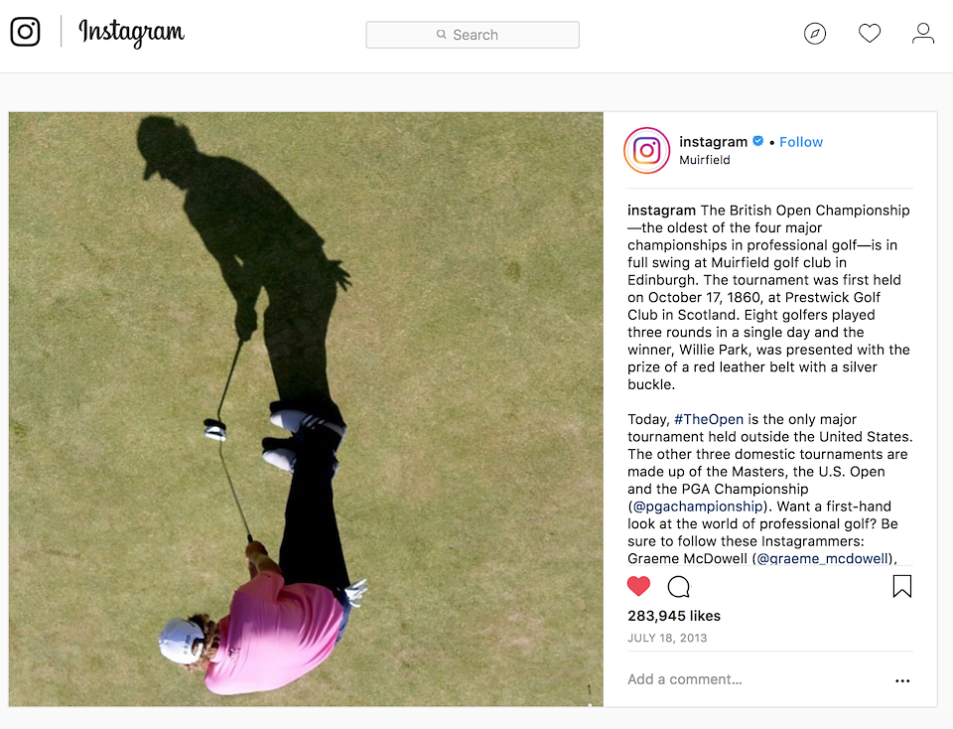Image resolution: width=953 pixels, height=729 pixels.
Task: Click the comment speech bubble icon
Action: 678,587
